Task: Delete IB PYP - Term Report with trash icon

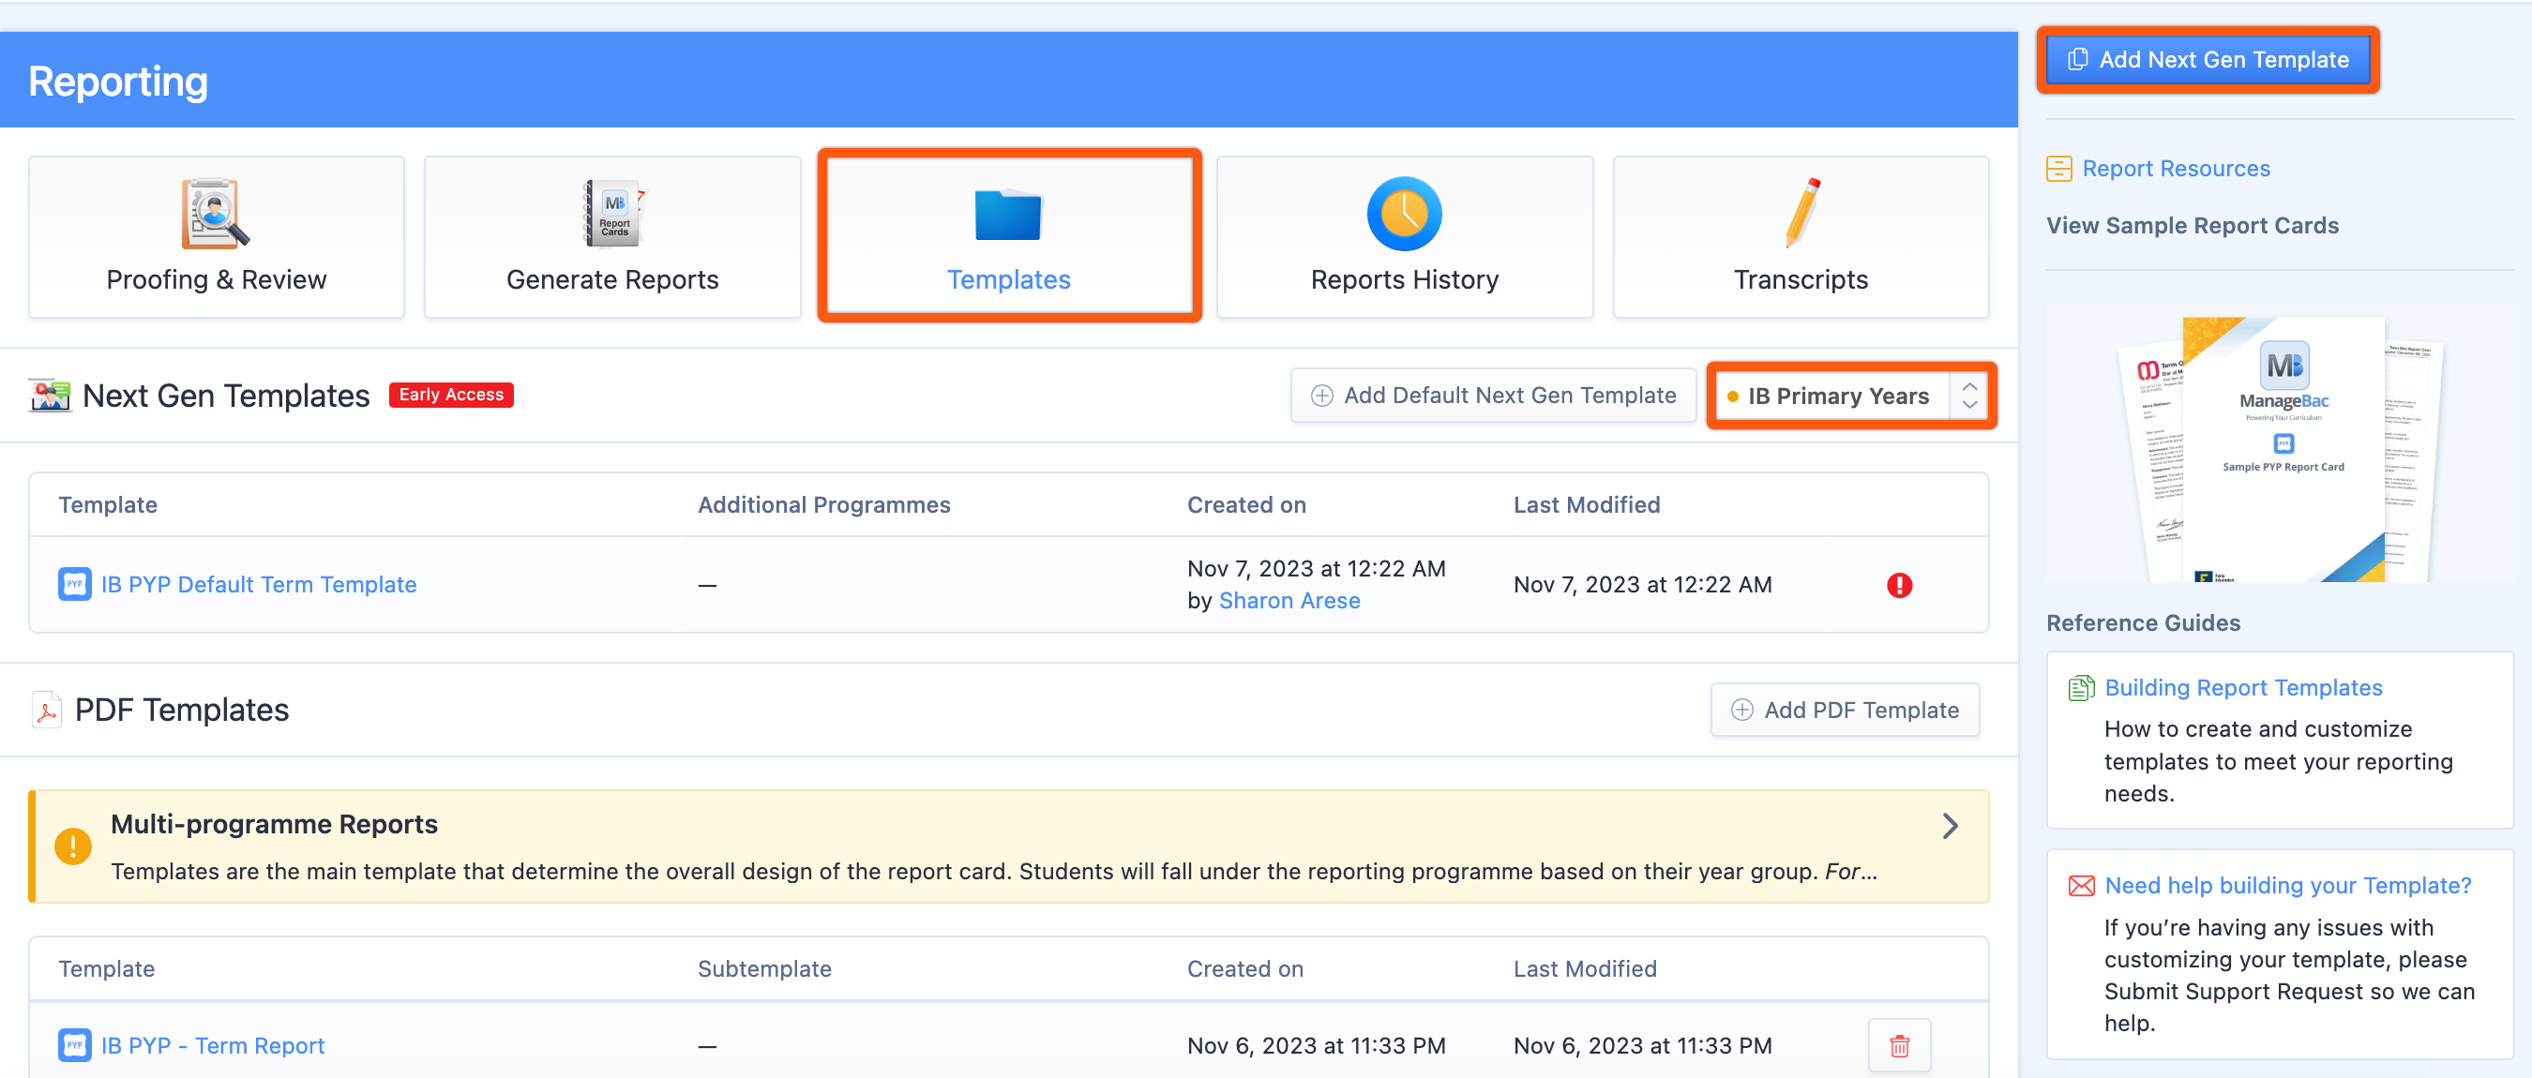Action: 1899,1045
